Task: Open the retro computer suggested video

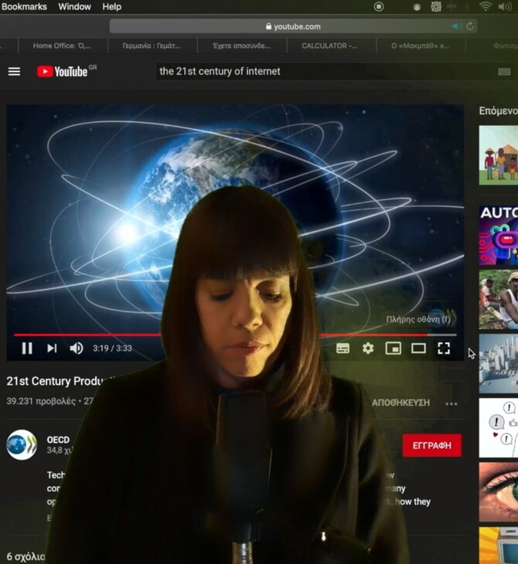Action: point(498,545)
